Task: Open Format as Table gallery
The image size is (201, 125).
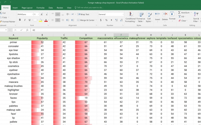Action: (x=141, y=17)
